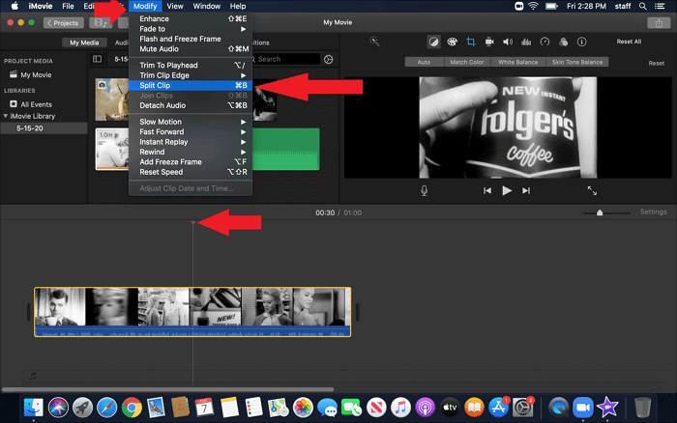677x423 pixels.
Task: Click the magic wand auto-enhance icon
Action: click(x=373, y=42)
